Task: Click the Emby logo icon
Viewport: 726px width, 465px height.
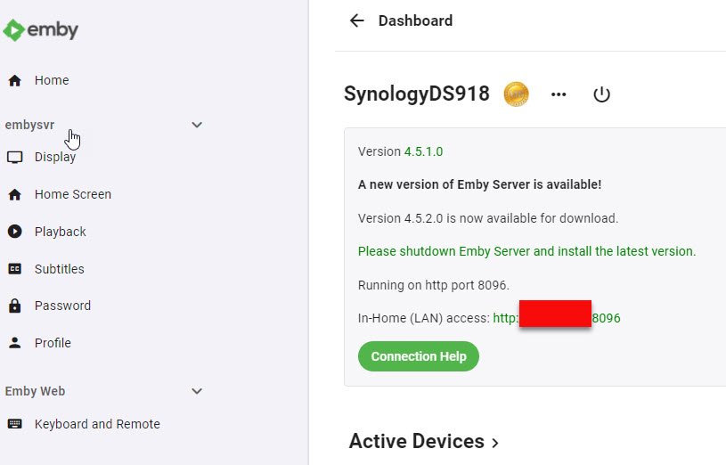Action: point(14,30)
